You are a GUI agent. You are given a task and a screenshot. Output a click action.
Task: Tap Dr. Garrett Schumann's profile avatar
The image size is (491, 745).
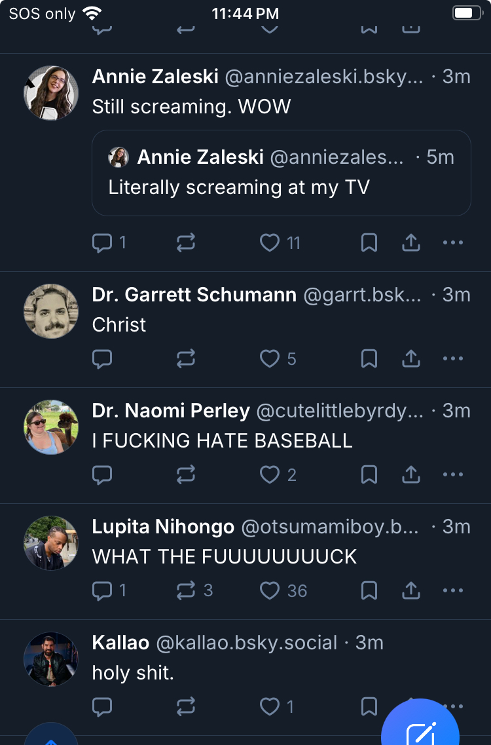click(x=51, y=311)
